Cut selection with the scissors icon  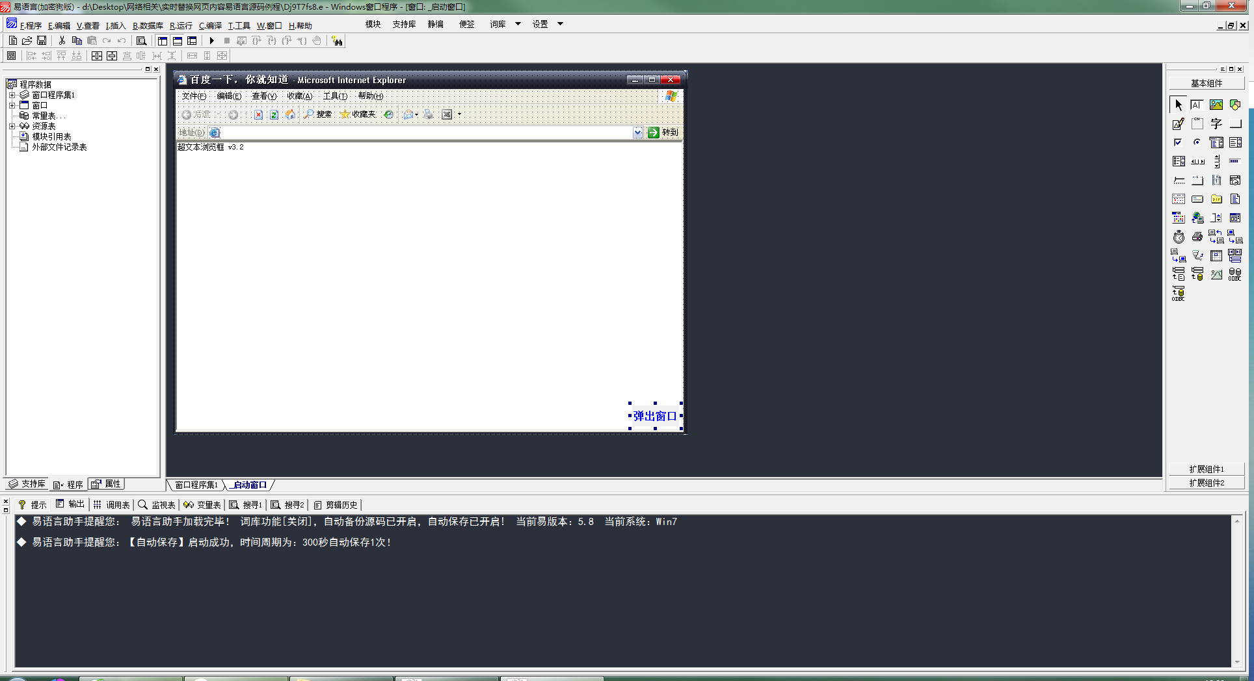62,40
